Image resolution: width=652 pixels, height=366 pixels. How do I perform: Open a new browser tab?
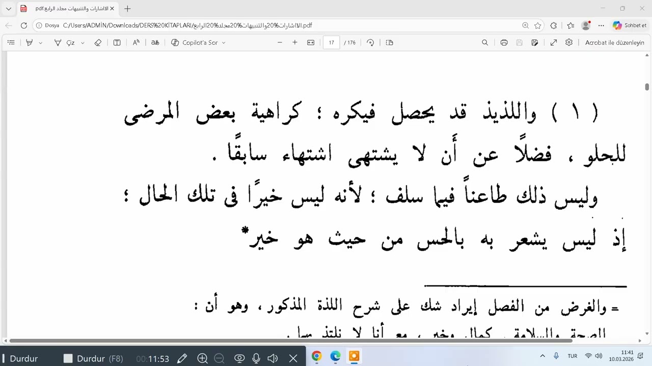127,9
